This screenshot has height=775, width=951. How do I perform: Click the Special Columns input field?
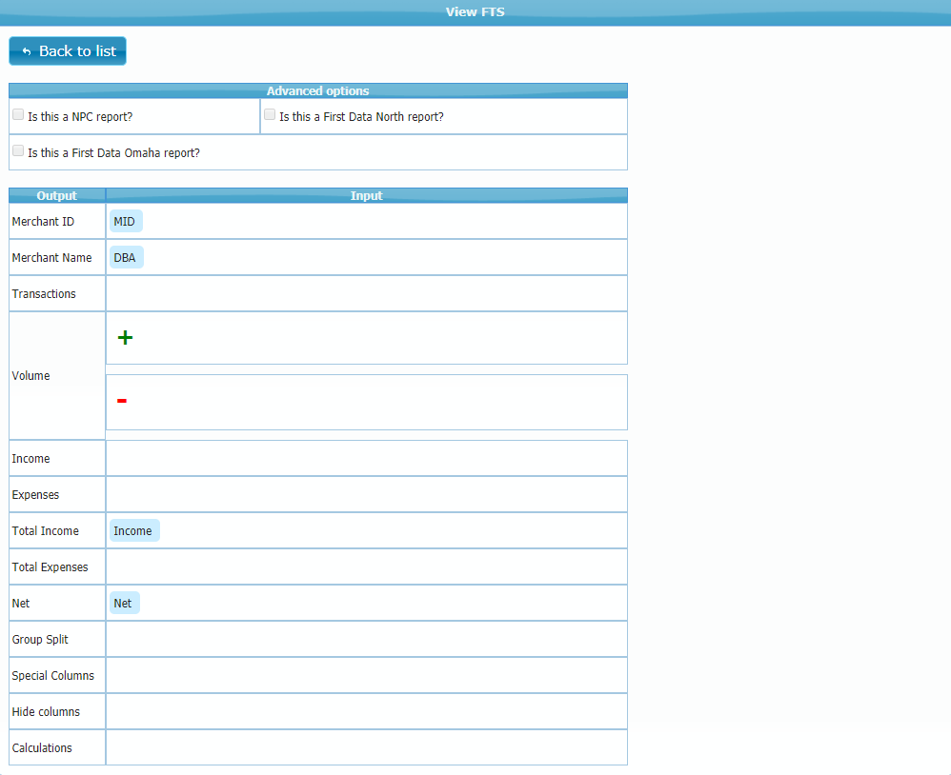[x=366, y=676]
